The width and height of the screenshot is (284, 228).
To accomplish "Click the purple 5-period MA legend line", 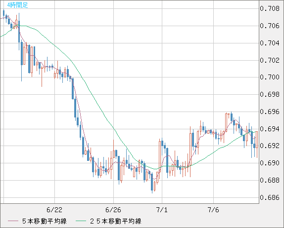I will (13, 221).
